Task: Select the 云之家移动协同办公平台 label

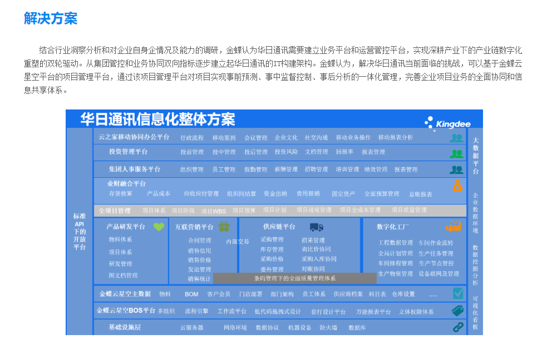Action: point(134,137)
